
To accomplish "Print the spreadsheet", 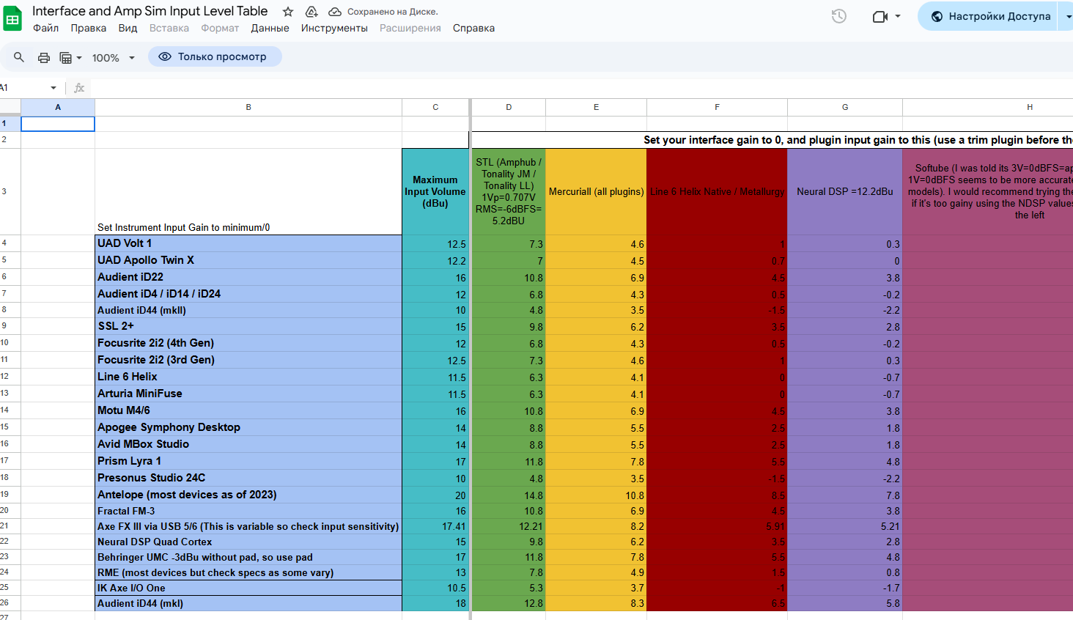I will (x=44, y=57).
